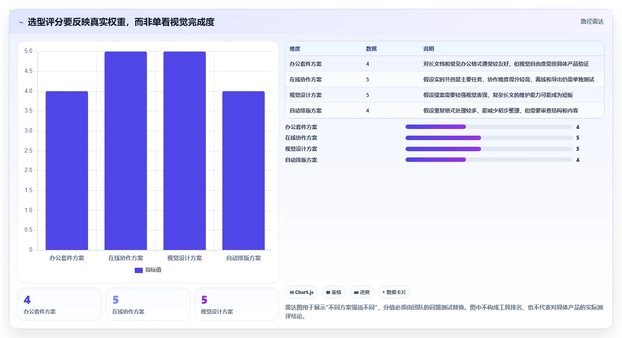Click the 表格 chip

pyautogui.click(x=333, y=292)
